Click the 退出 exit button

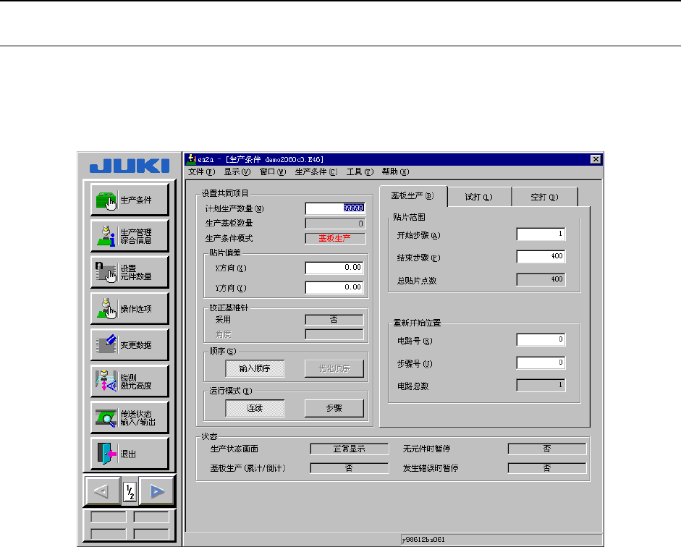130,454
